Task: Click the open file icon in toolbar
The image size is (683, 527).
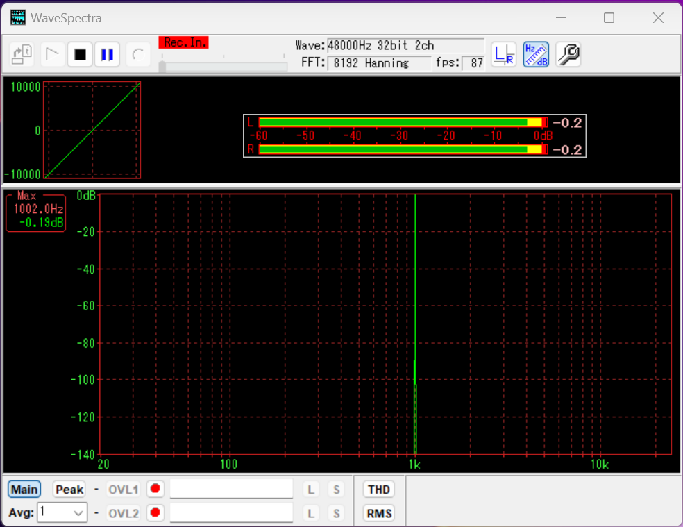Action: pyautogui.click(x=22, y=55)
